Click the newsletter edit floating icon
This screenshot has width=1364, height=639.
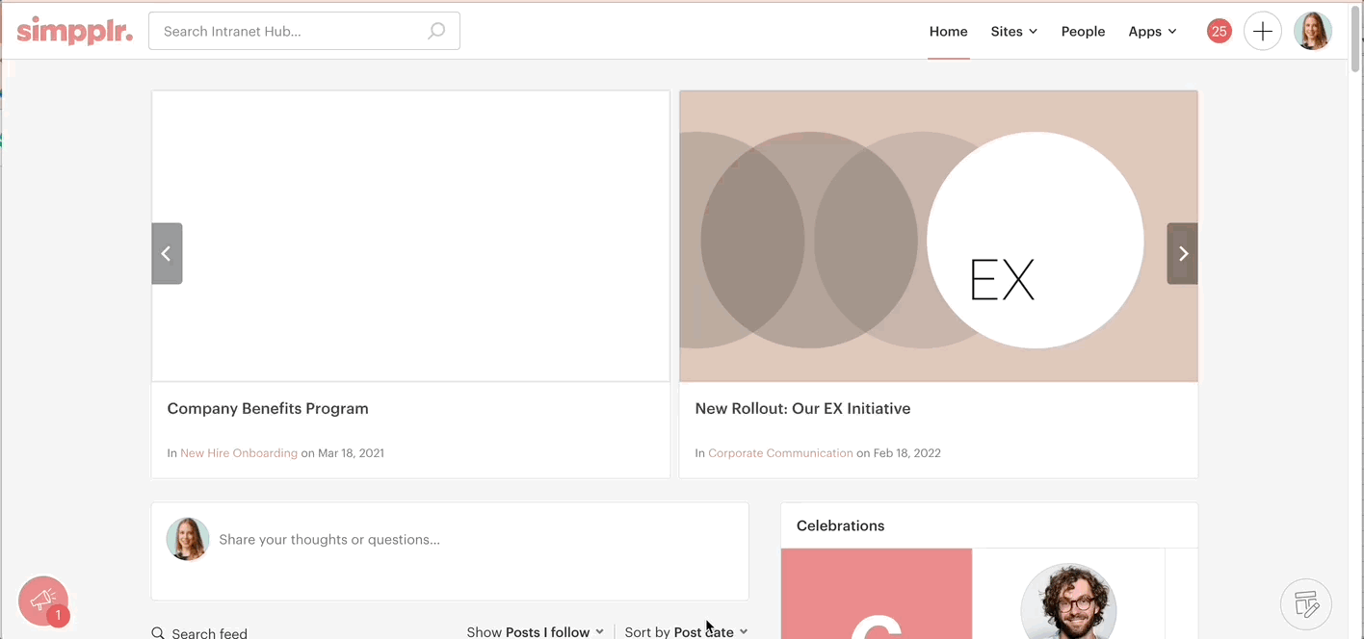(x=1306, y=604)
